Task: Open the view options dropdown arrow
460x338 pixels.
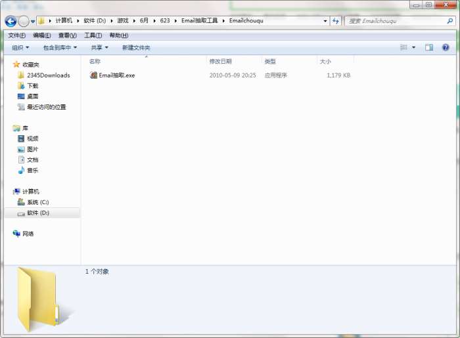Action: [x=413, y=47]
